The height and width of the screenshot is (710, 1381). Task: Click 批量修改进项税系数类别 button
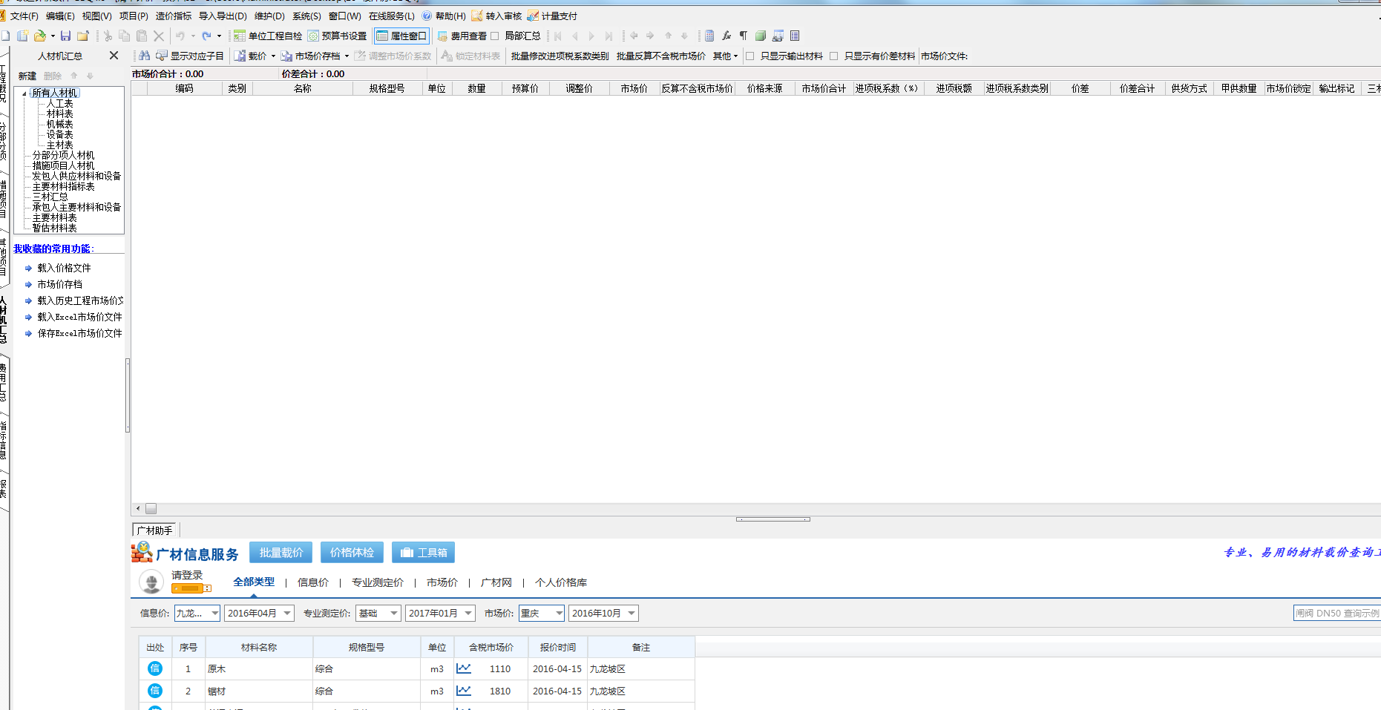(x=560, y=56)
